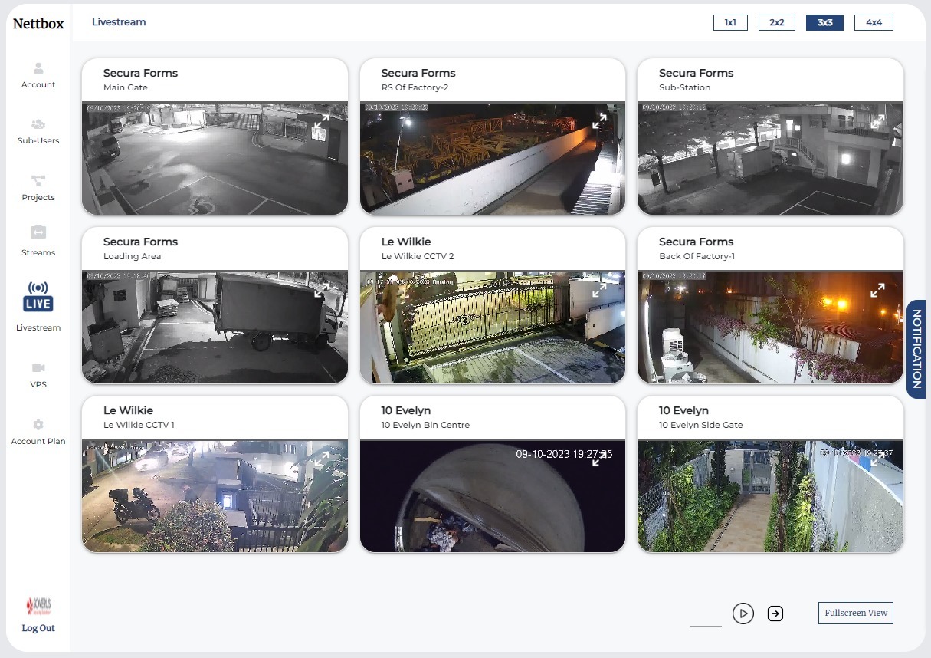The width and height of the screenshot is (931, 658).
Task: Open the Notification side tab
Action: point(916,349)
